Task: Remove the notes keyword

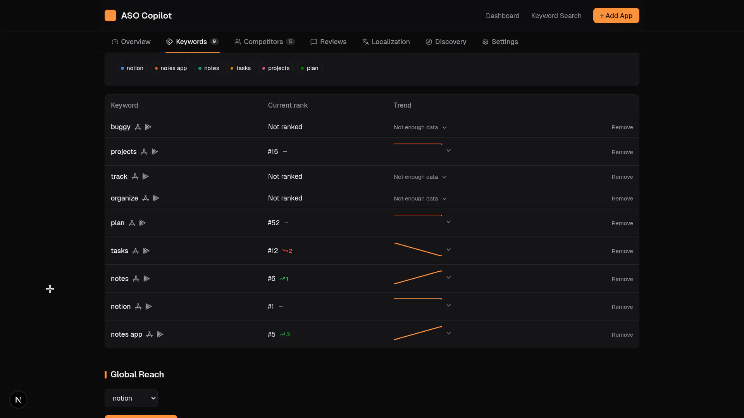Action: point(622,279)
